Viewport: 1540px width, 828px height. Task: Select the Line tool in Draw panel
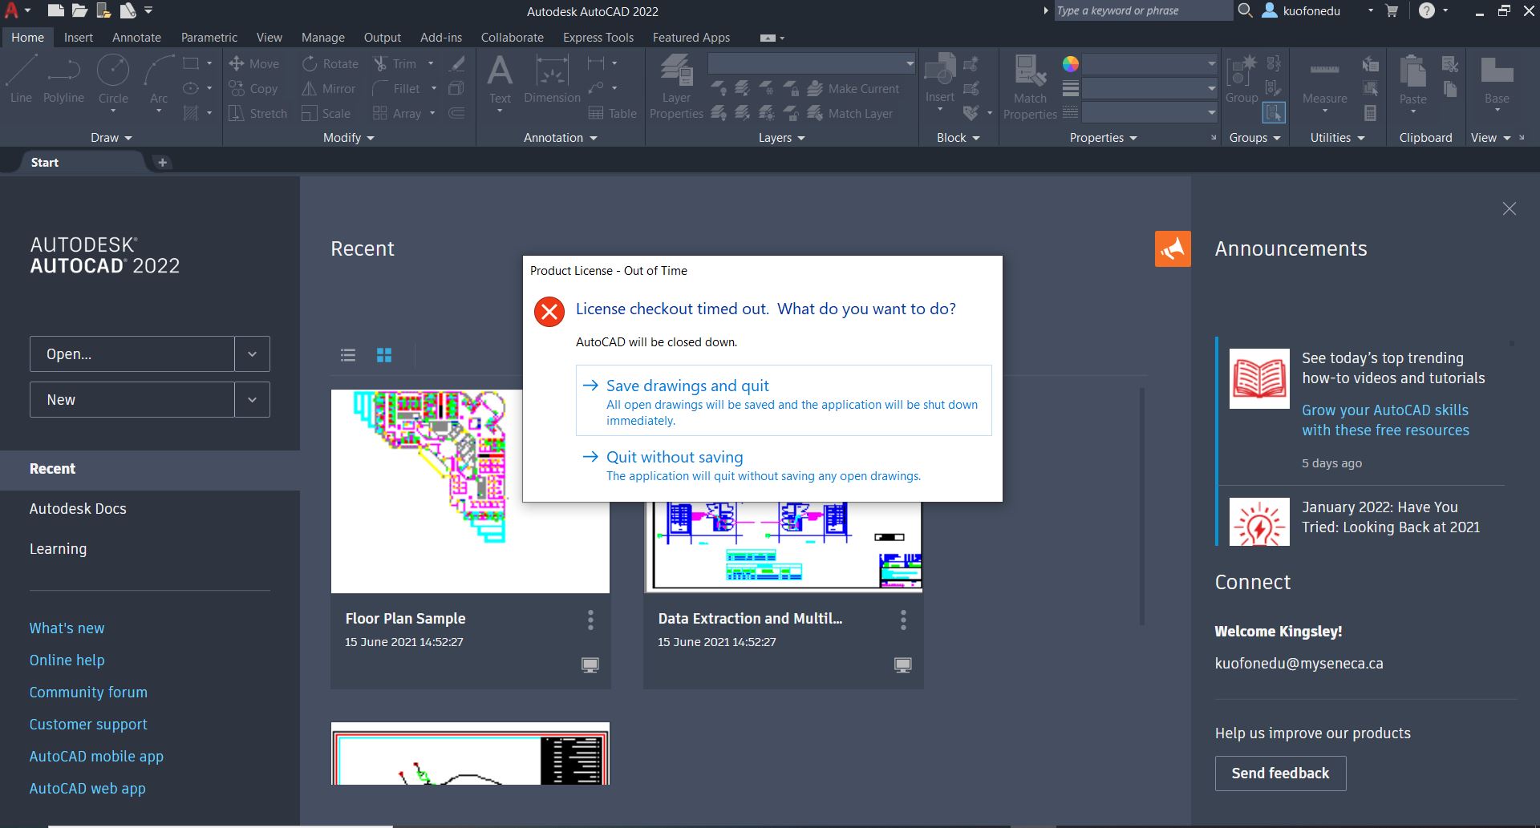(21, 79)
